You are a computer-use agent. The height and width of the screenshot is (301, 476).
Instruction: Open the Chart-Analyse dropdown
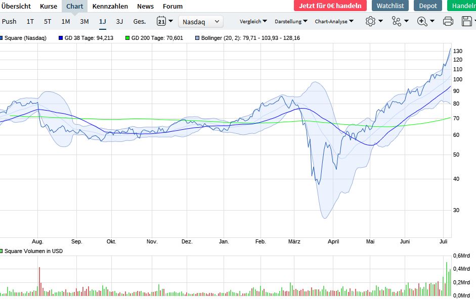(x=334, y=21)
